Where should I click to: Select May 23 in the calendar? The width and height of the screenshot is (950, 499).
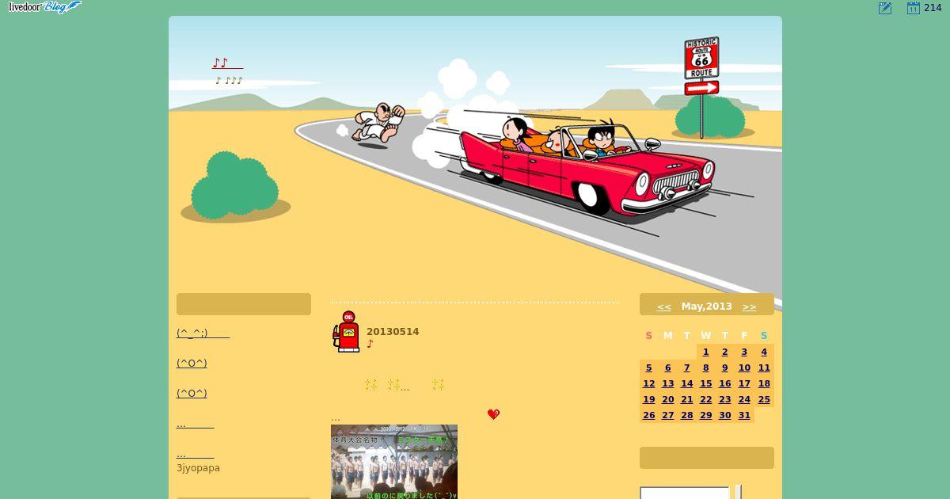coord(725,399)
